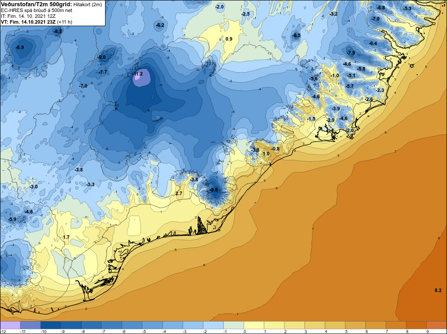Click the legend swatch between 3 and 4
447x334 pixels.
point(315,325)
